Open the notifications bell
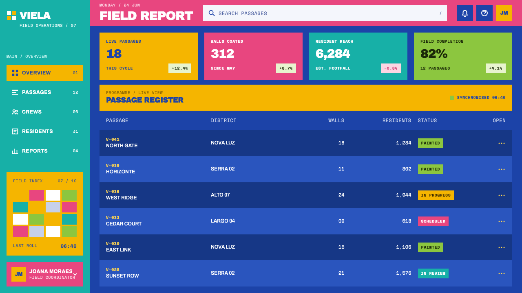Image resolution: width=522 pixels, height=293 pixels. tap(465, 13)
